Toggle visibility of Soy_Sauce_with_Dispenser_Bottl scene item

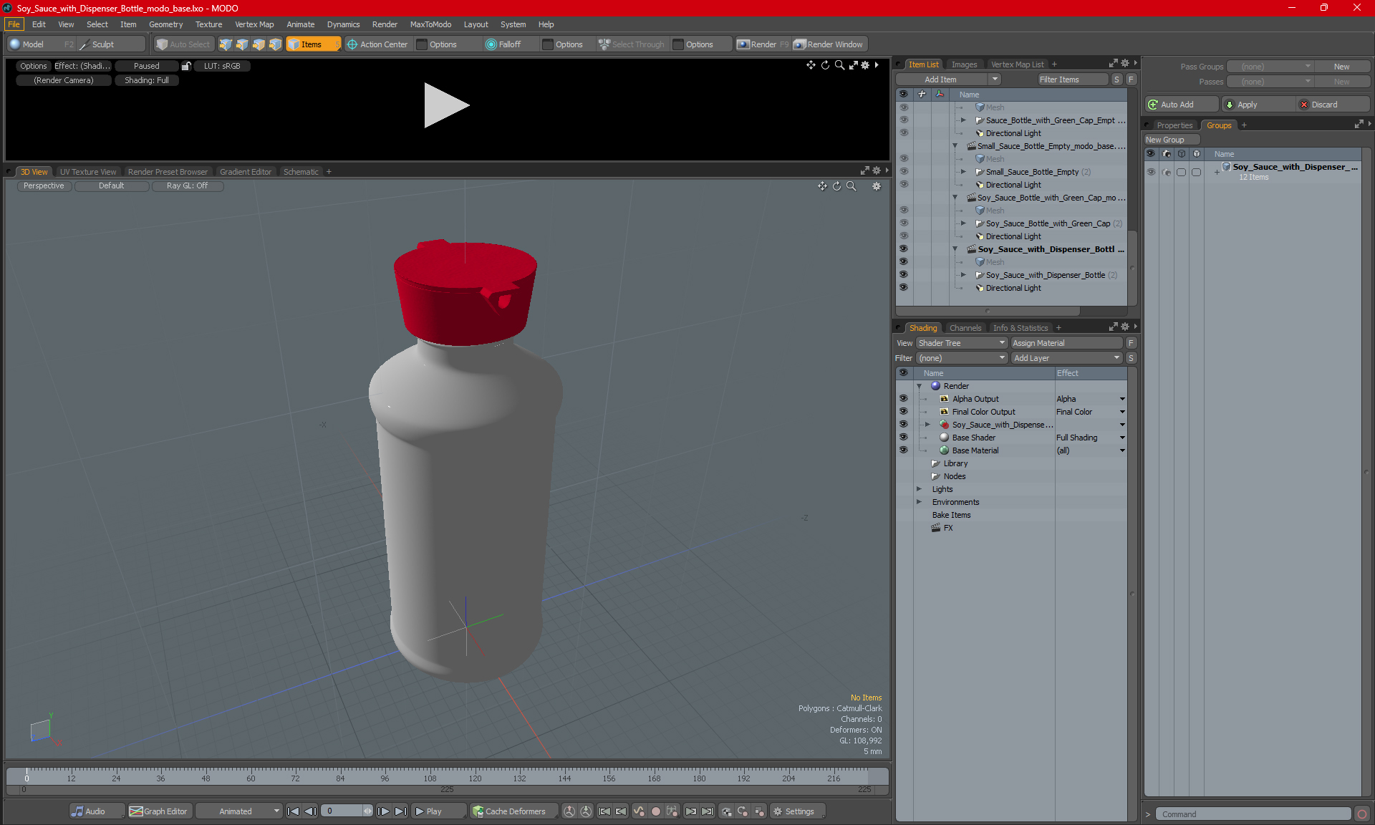903,249
